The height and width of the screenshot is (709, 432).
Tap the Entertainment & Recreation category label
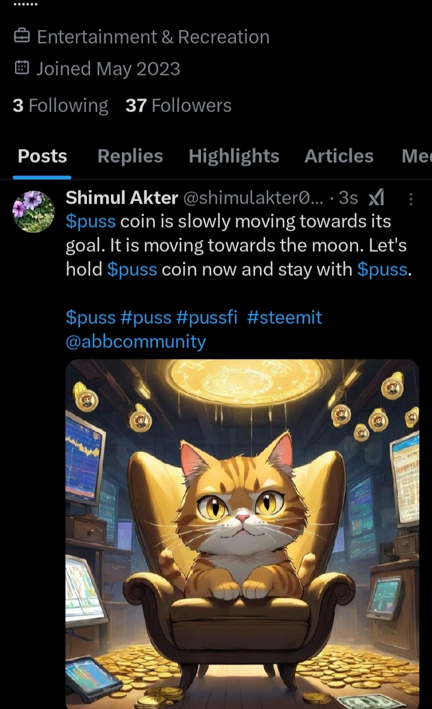[x=154, y=37]
